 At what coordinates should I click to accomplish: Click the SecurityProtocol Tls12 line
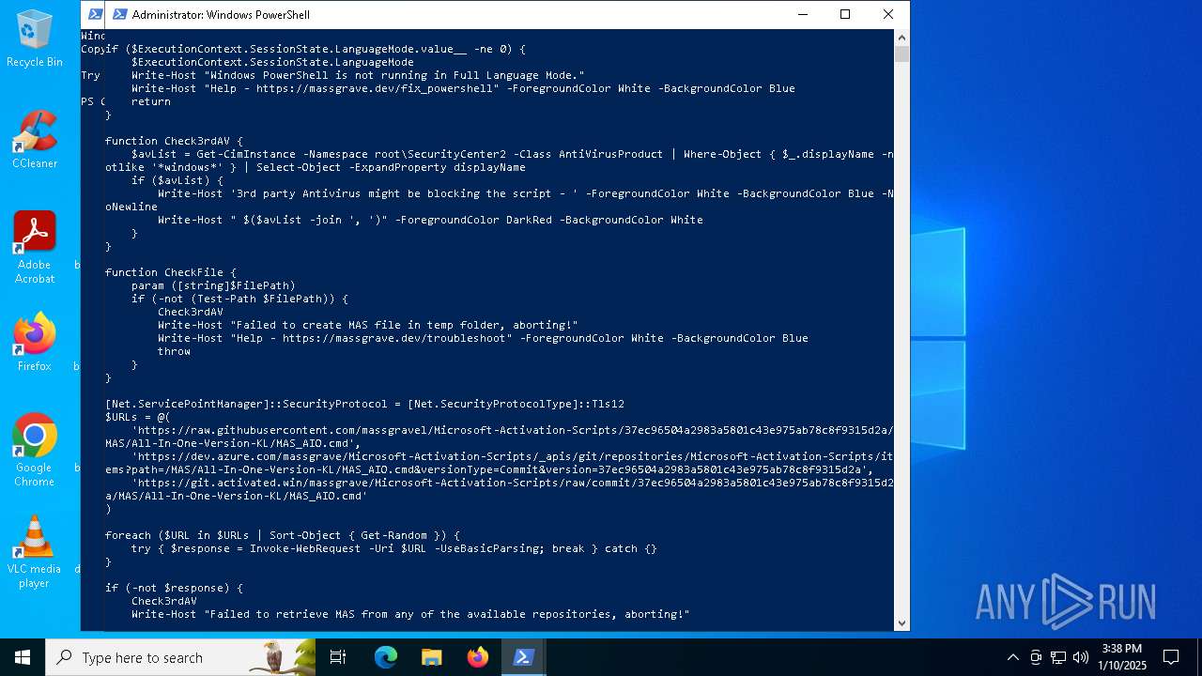[364, 404]
